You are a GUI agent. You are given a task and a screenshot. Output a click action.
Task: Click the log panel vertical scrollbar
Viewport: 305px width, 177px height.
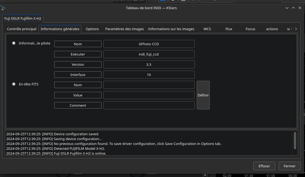coord(295,141)
